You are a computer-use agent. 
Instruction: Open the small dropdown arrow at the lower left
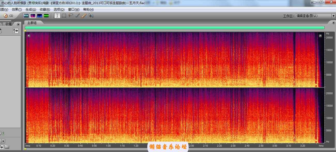tap(3, 141)
